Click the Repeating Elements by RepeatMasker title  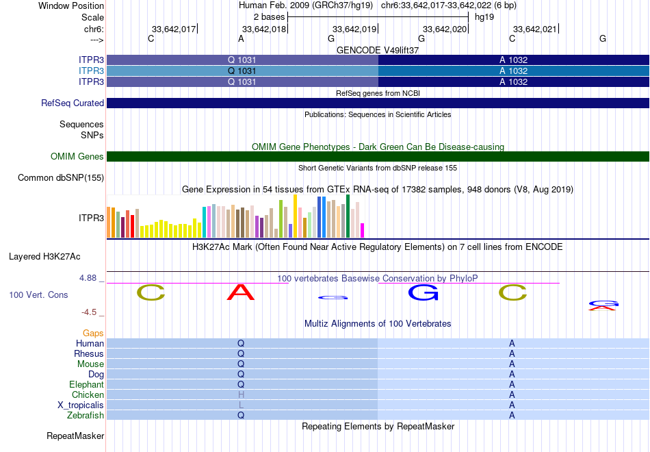coord(378,427)
